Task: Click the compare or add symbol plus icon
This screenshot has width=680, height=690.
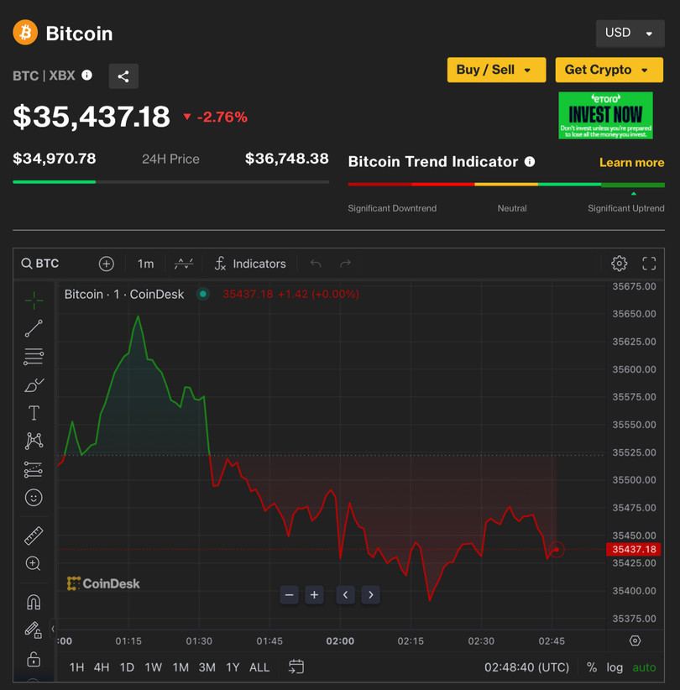Action: 107,264
